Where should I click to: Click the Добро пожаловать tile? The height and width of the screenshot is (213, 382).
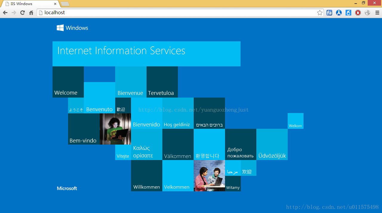tap(241, 144)
